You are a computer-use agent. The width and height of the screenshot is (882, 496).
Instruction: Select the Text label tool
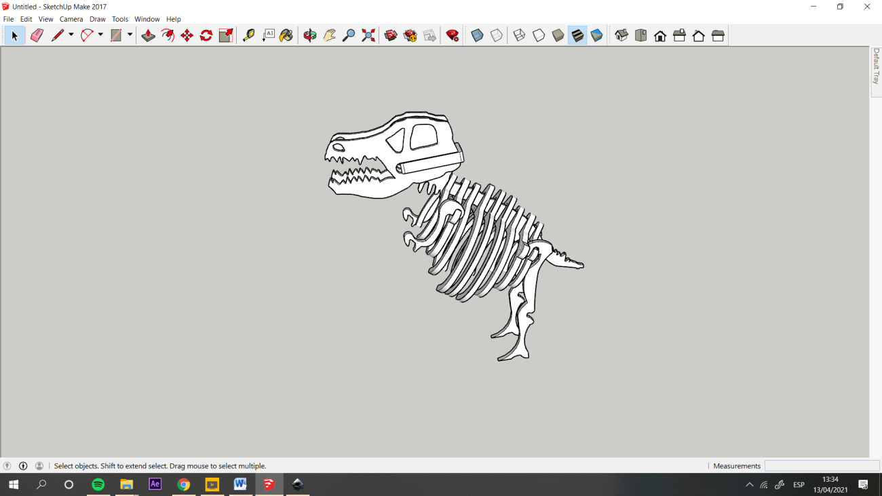[x=269, y=36]
